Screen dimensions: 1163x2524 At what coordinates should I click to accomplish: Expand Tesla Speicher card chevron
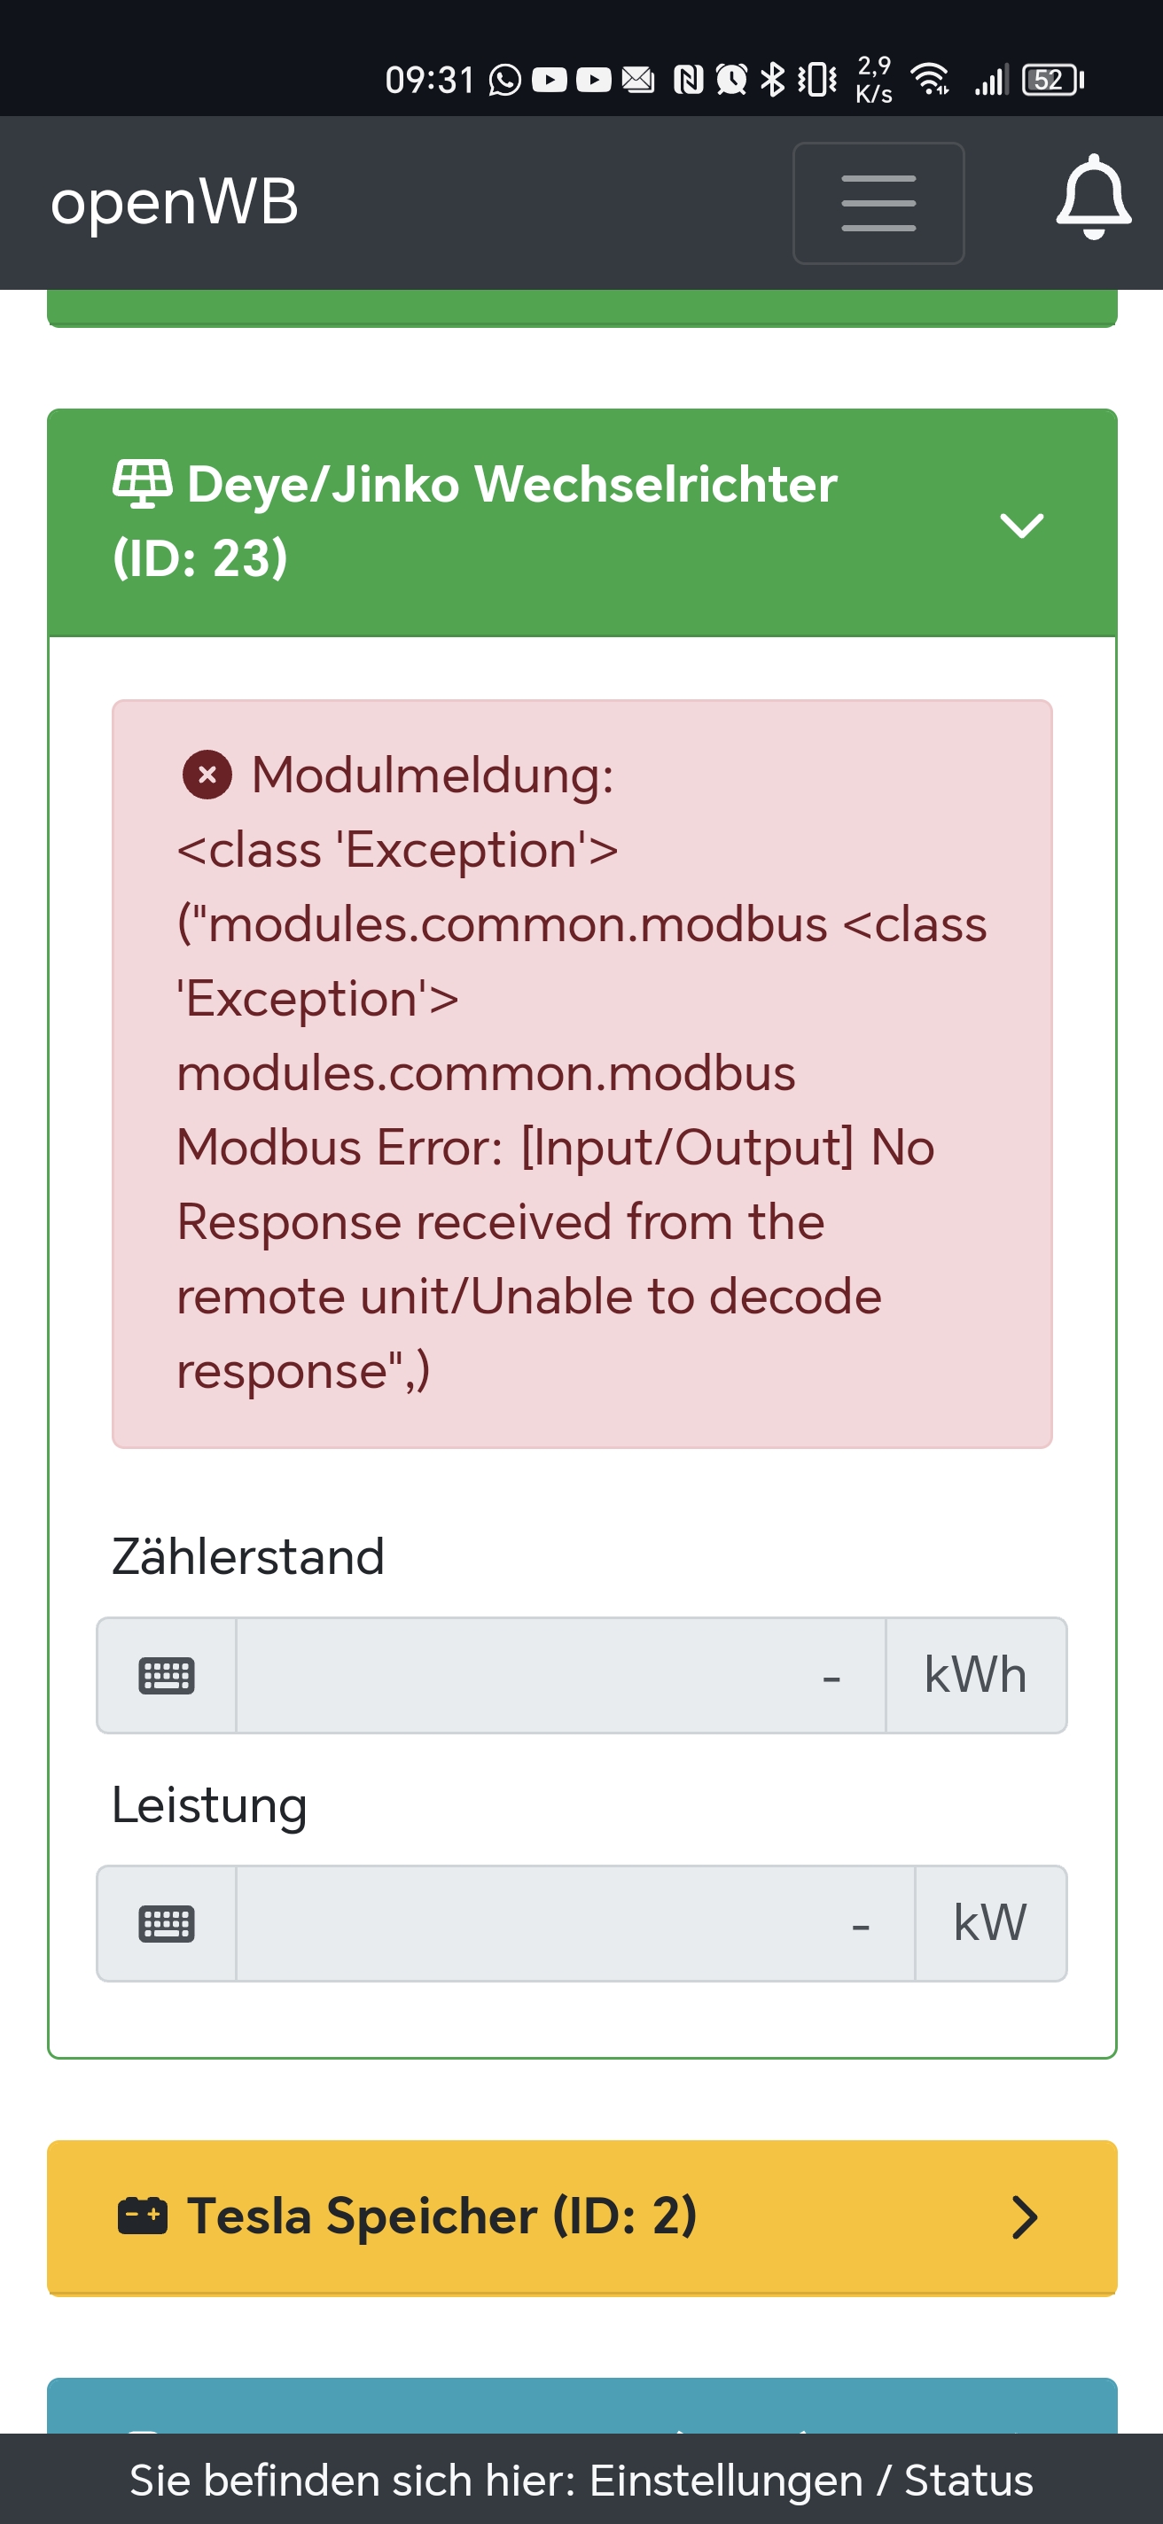pos(1024,2217)
